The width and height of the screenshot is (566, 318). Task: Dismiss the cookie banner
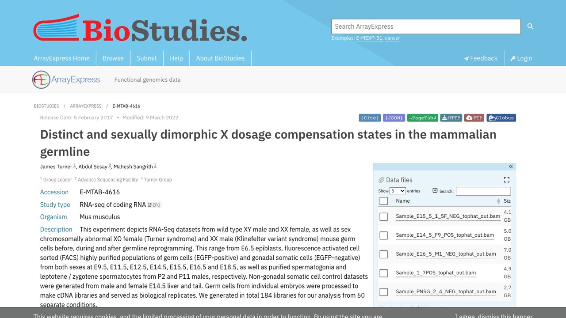click(493, 315)
